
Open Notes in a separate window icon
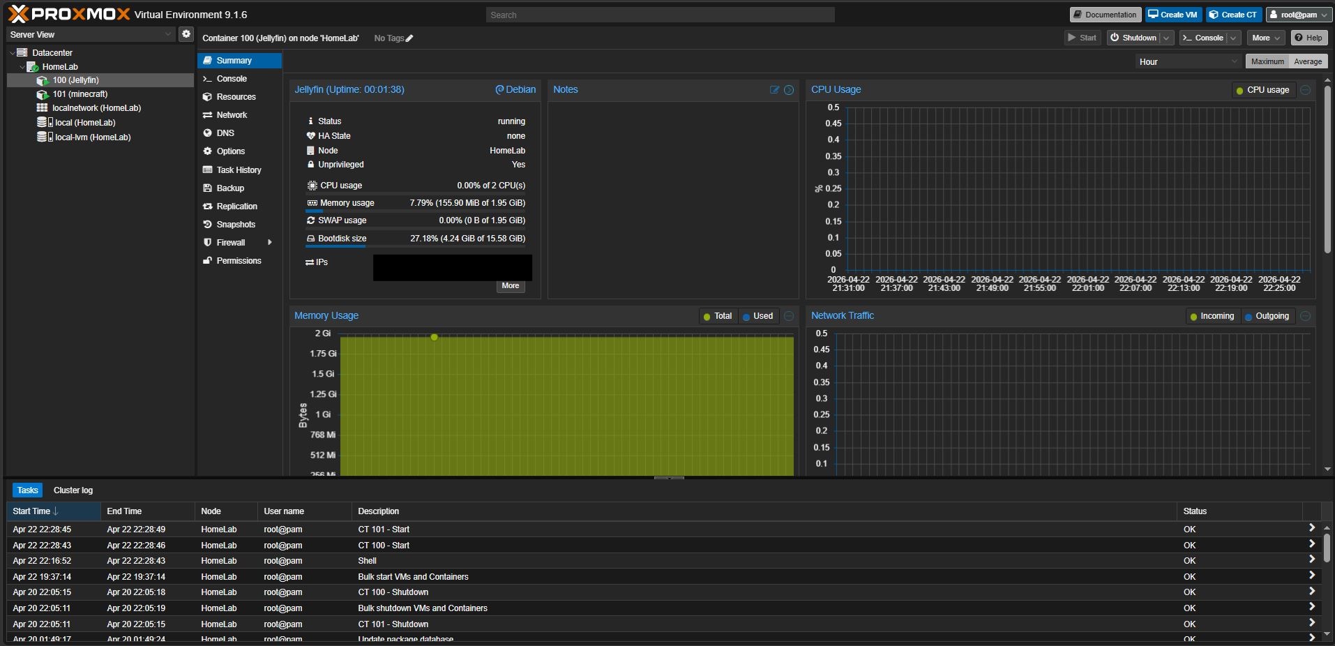pos(789,90)
